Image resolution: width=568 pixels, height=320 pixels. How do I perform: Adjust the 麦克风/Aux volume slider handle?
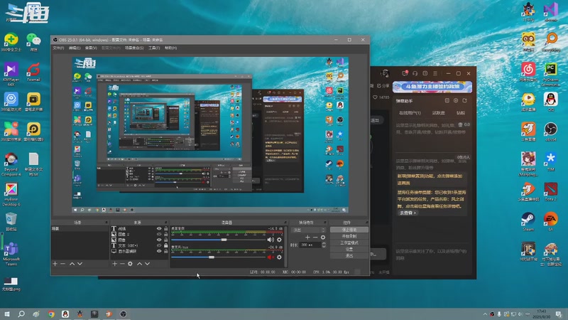point(211,257)
